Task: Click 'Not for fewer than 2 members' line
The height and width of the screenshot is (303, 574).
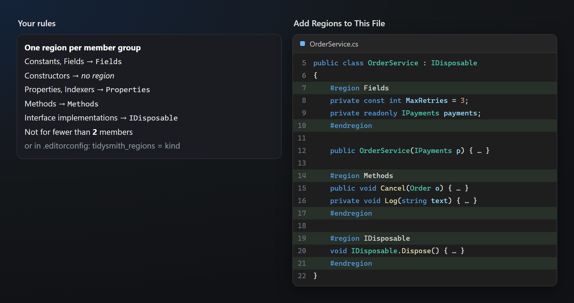Action: [x=79, y=132]
